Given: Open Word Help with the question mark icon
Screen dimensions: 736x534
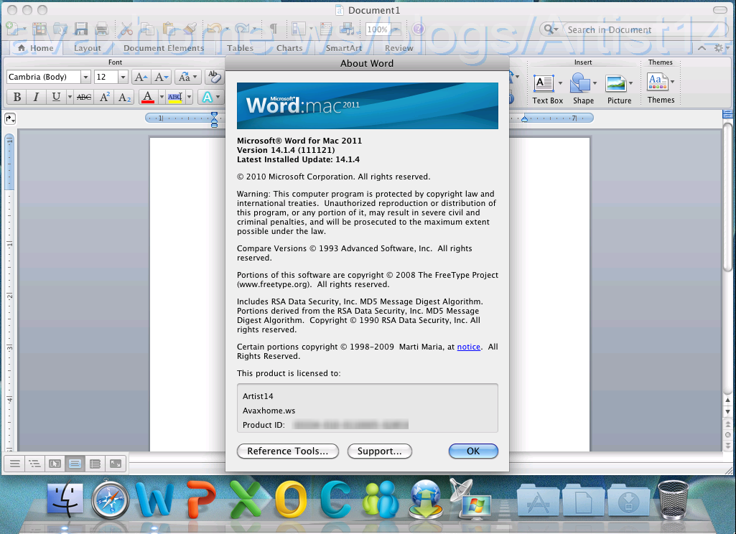Looking at the screenshot, I should click(418, 29).
